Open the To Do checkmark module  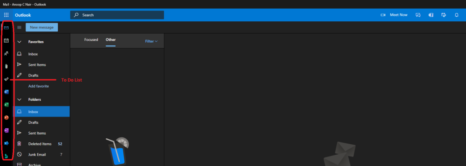[x=6, y=79]
